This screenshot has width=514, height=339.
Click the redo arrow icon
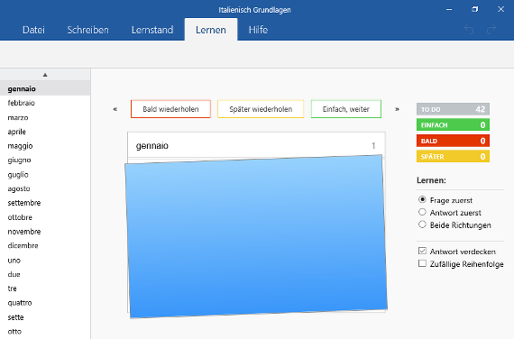491,30
